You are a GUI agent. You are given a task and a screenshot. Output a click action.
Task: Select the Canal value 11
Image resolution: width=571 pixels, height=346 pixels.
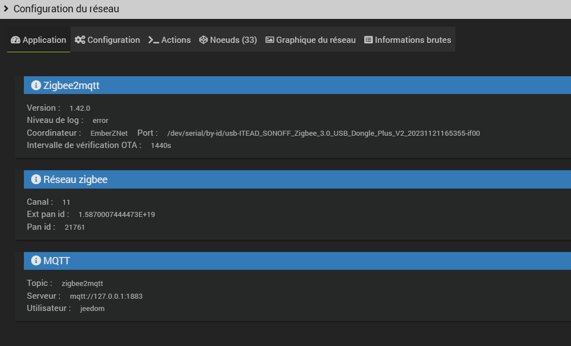(66, 202)
